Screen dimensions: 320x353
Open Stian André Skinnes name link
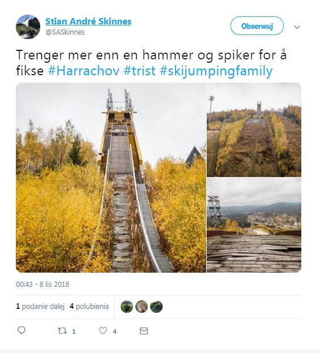88,21
